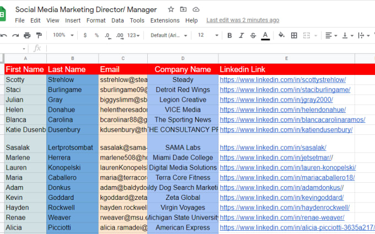375x234 pixels.
Task: Open the helendonahue LinkedIn link
Action: click(283, 110)
